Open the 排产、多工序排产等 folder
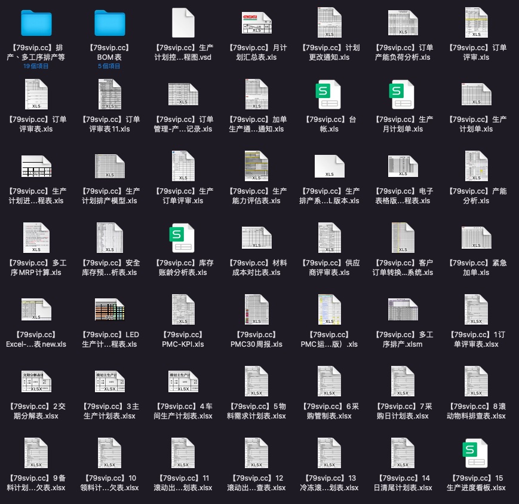The width and height of the screenshot is (519, 504). click(36, 23)
